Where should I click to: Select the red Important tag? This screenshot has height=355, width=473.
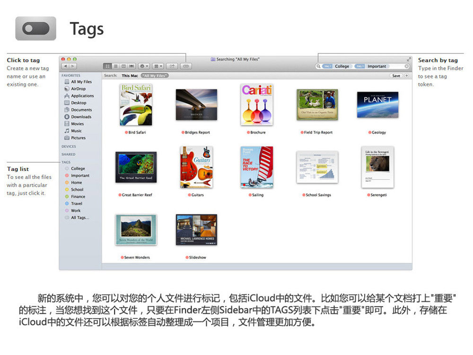tap(77, 176)
